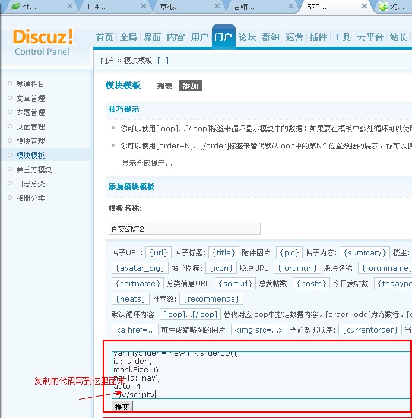The width and height of the screenshot is (412, 418).
Task: Insert the {icon} tag
Action: (x=221, y=268)
